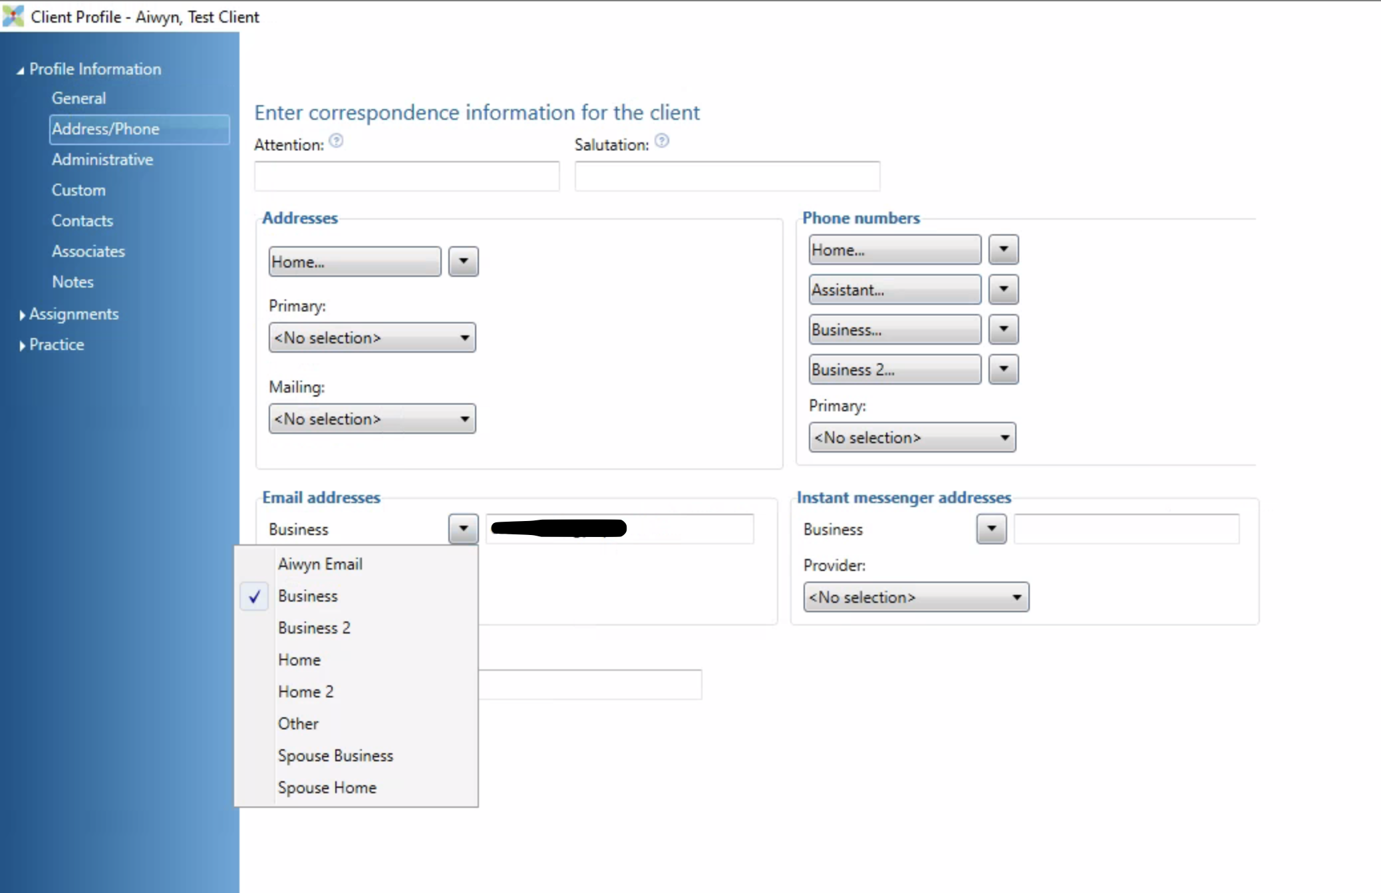The height and width of the screenshot is (893, 1381).
Task: Click the Attention help icon
Action: (337, 141)
